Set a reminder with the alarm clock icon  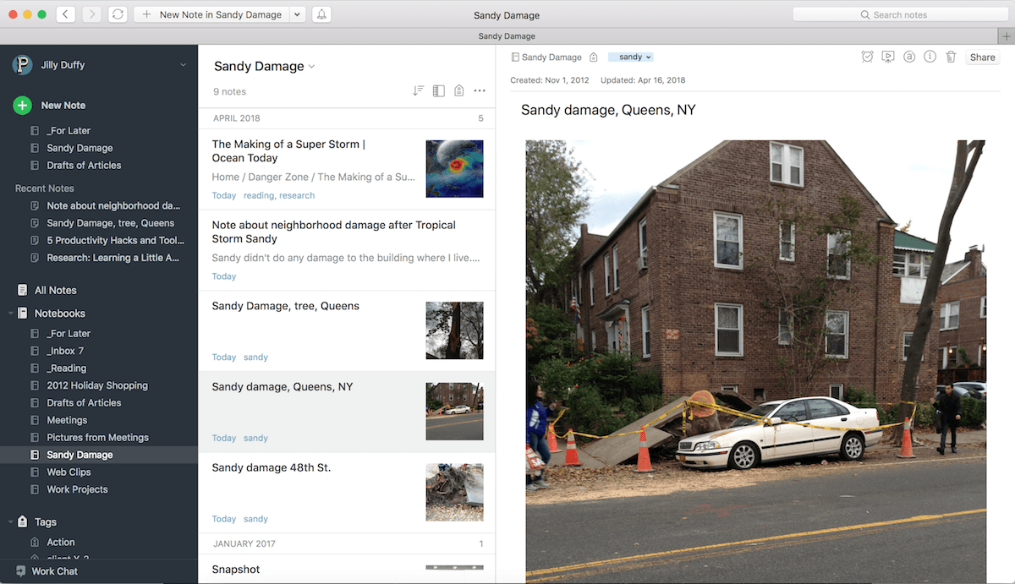point(867,57)
